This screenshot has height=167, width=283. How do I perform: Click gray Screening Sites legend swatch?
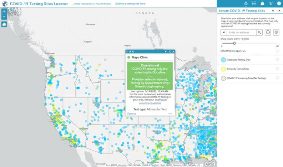[223, 78]
